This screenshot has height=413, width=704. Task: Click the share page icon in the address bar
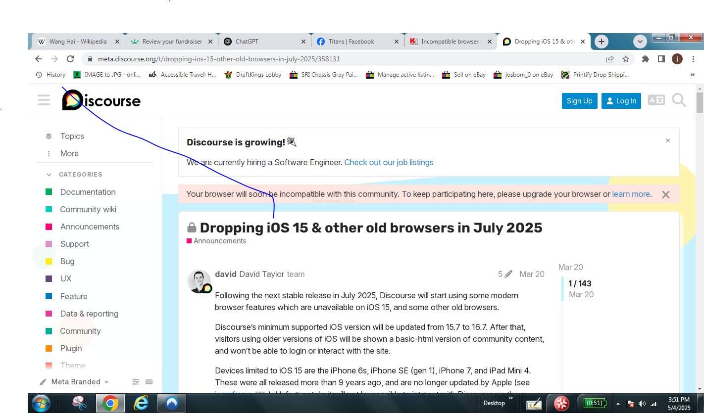point(610,59)
